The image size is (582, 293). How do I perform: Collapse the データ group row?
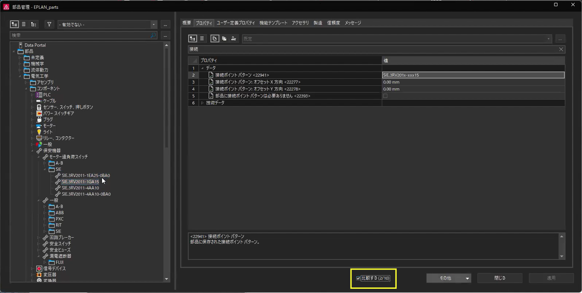(203, 68)
